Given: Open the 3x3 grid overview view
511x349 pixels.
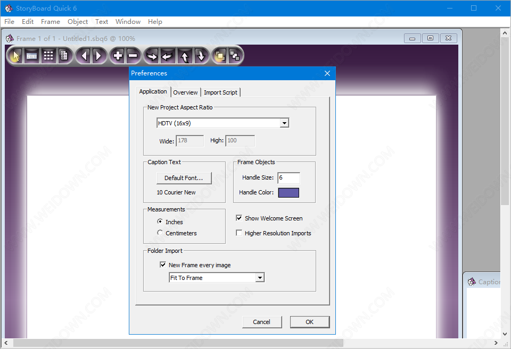Looking at the screenshot, I should (48, 55).
